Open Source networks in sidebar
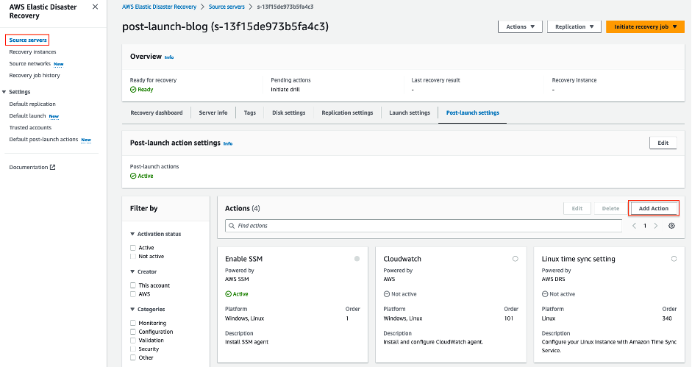The height and width of the screenshot is (367, 692). tap(30, 64)
